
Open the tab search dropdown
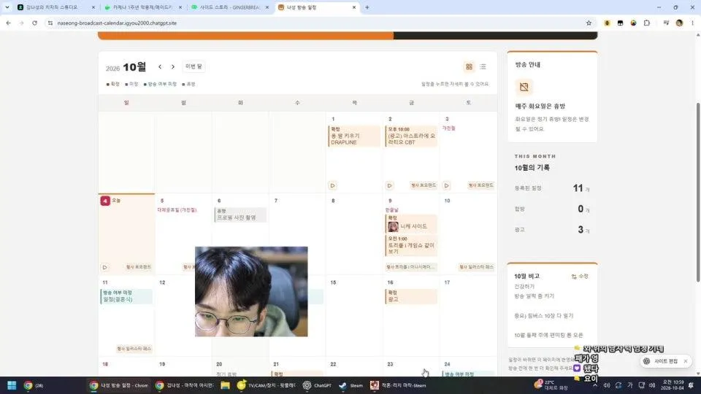[x=7, y=7]
